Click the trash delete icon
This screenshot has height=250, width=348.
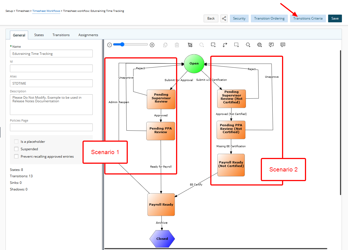pos(177,45)
